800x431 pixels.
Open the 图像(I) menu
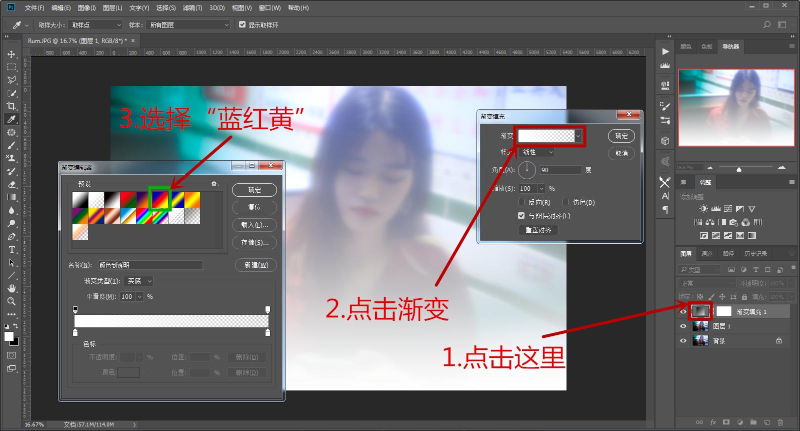point(86,8)
